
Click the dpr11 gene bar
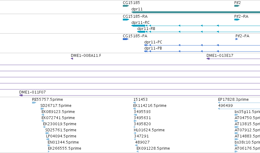[x=196, y=12]
